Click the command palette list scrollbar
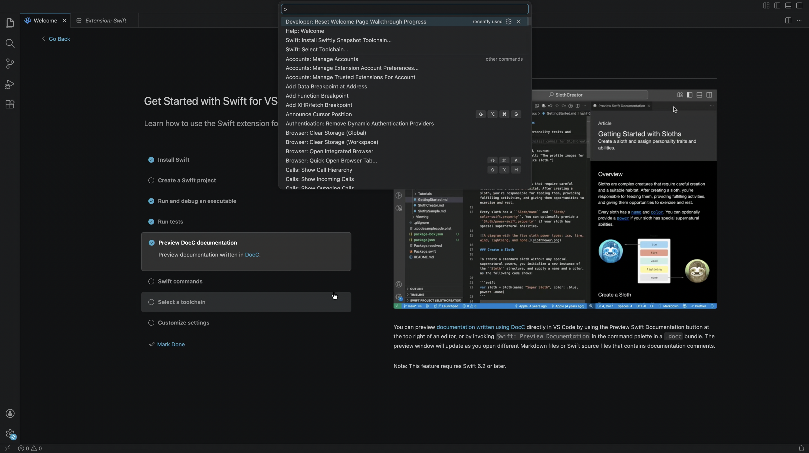Image resolution: width=809 pixels, height=453 pixels. coord(529,21)
